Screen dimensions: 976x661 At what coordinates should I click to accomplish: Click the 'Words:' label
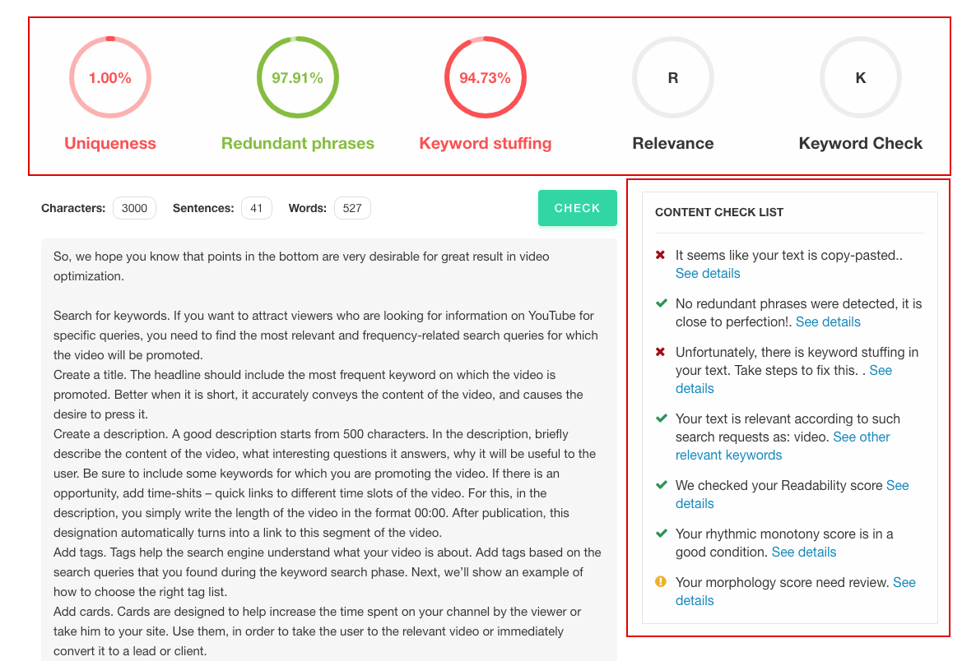click(308, 208)
